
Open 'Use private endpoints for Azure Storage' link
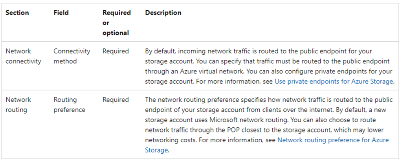point(334,82)
